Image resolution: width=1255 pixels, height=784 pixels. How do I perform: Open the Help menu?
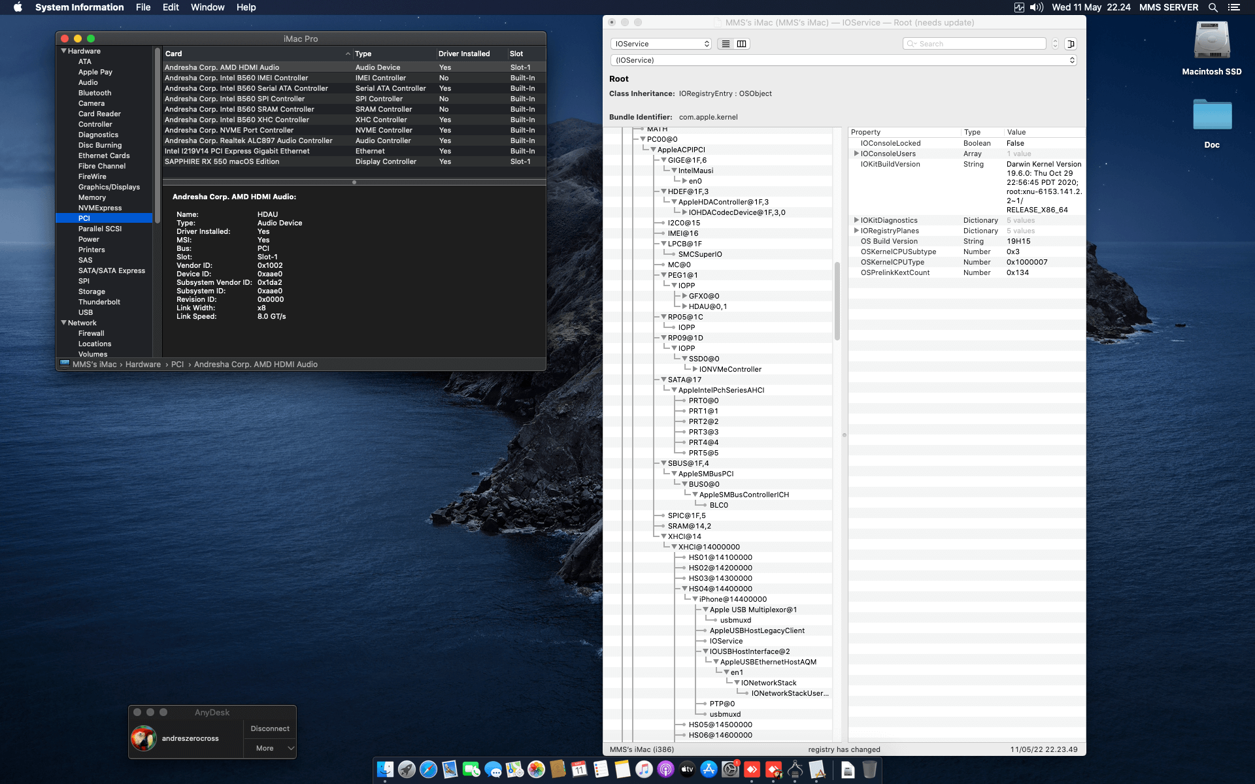pyautogui.click(x=246, y=7)
